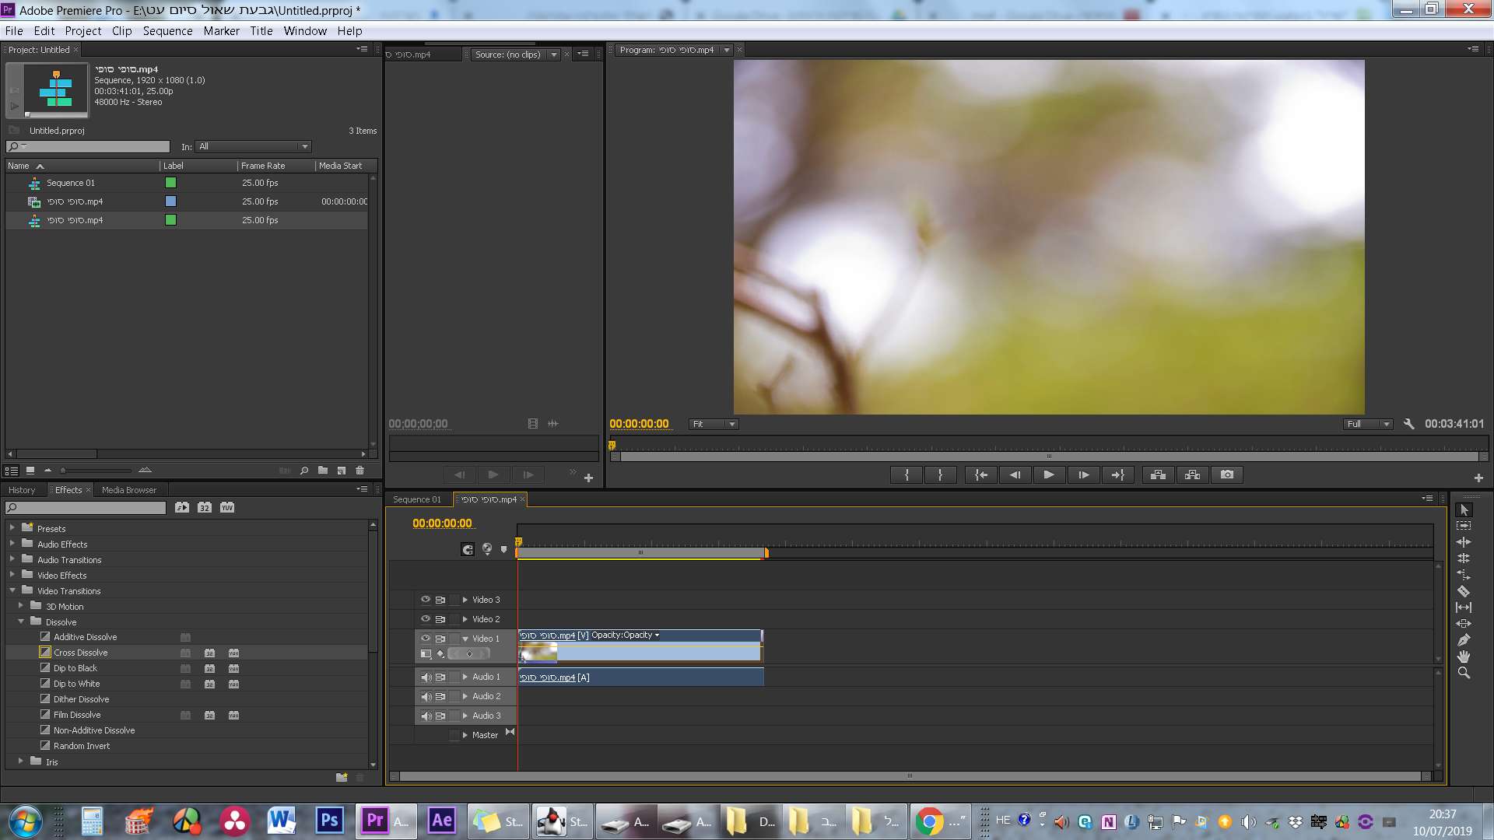Select the Zoom tool magnifier
This screenshot has height=840, width=1494.
(x=1464, y=673)
